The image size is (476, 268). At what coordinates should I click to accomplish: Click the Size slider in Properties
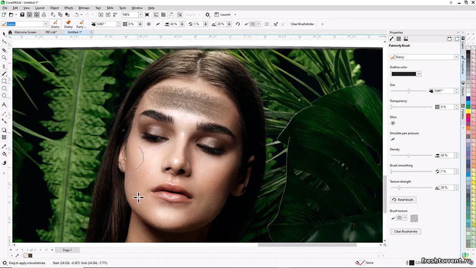click(408, 91)
